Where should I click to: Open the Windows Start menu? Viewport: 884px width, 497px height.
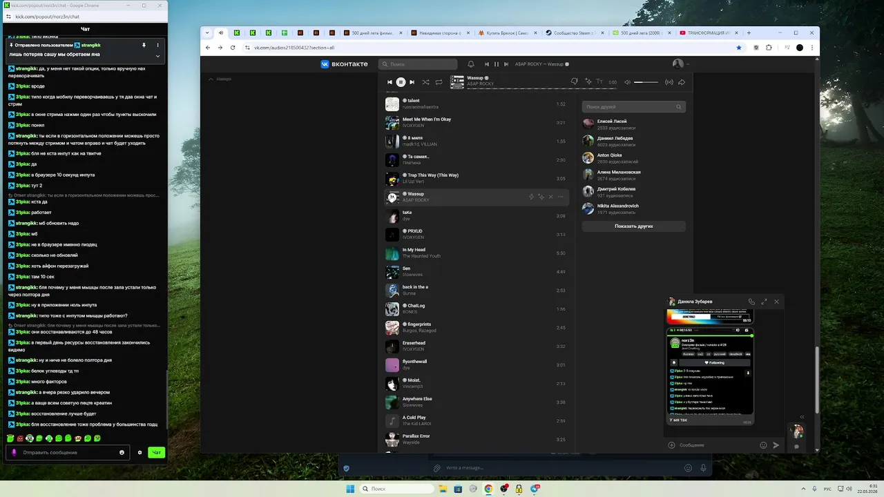(350, 489)
